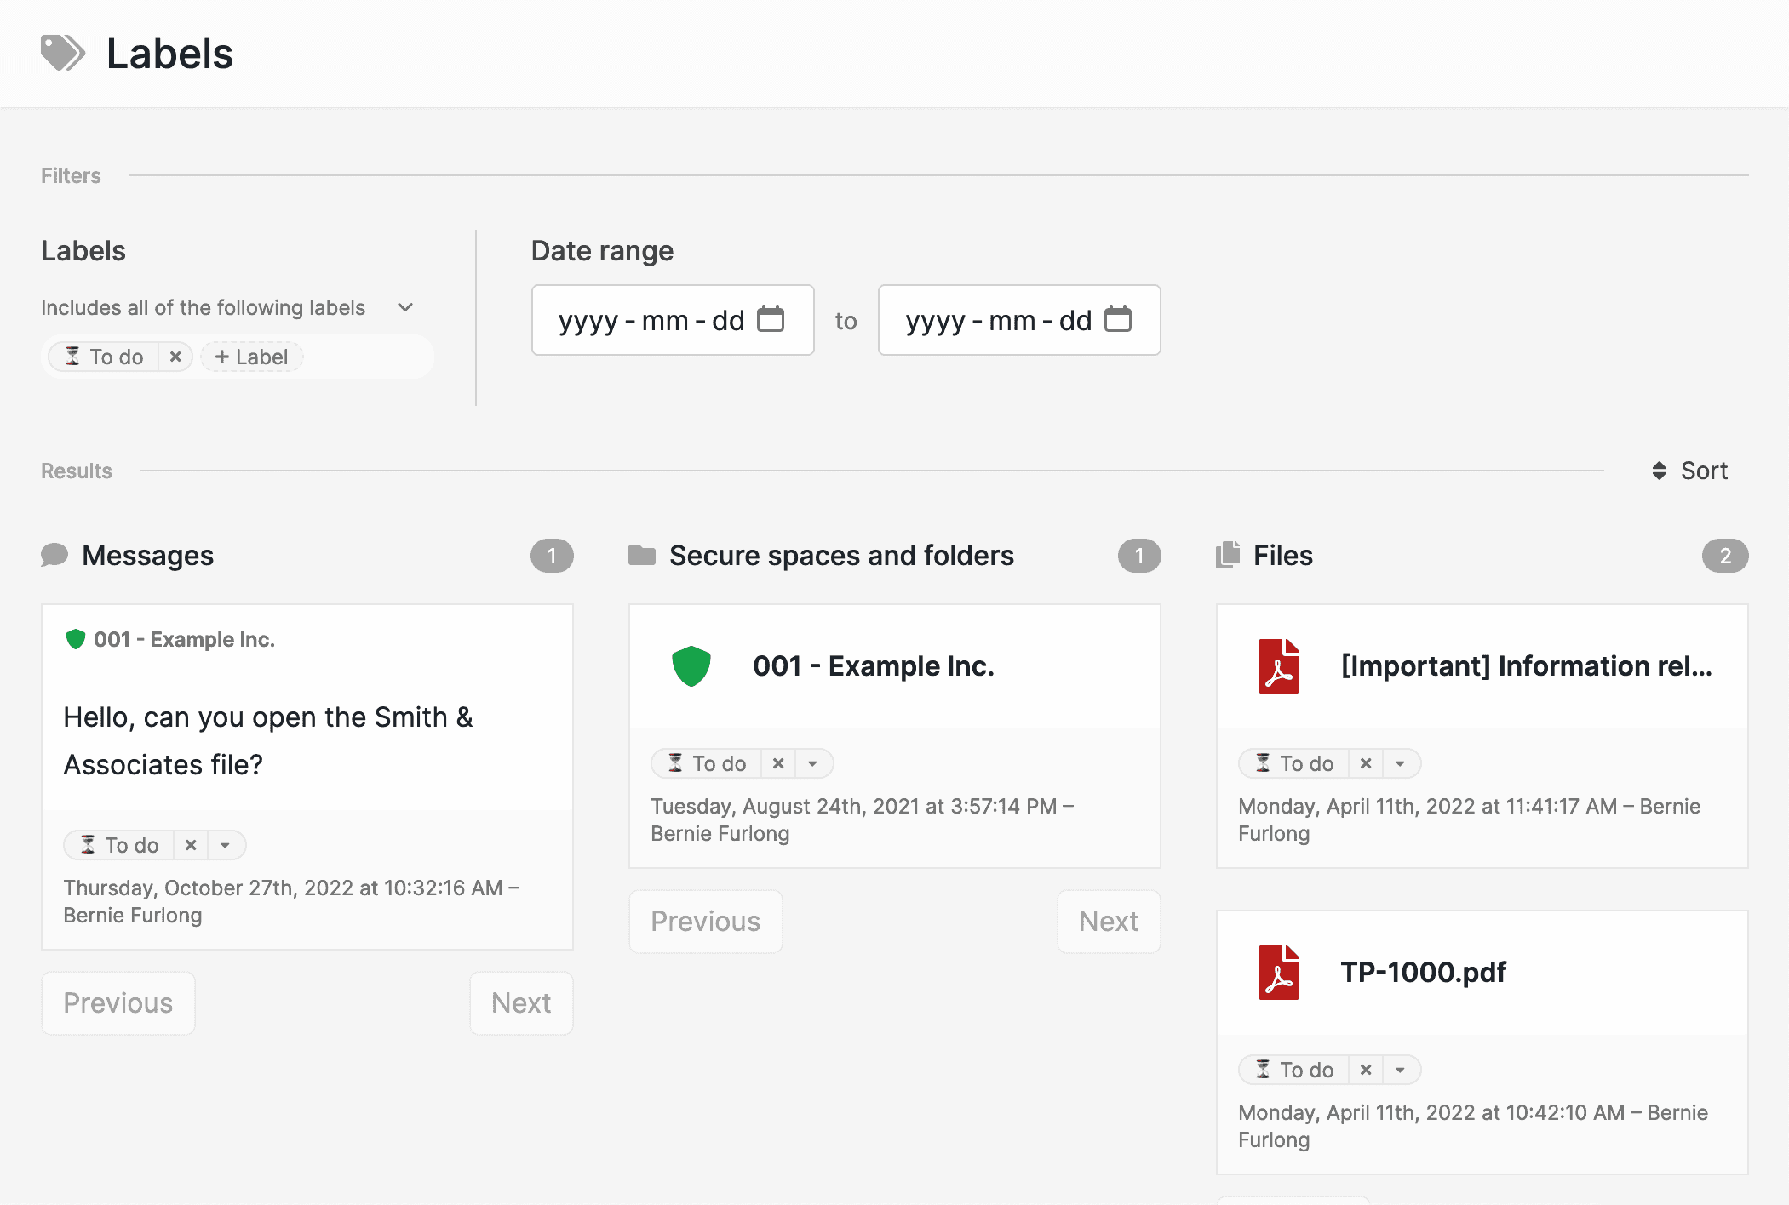Remove To do label from secure space card
Viewport: 1789px width, 1205px height.
tap(778, 763)
